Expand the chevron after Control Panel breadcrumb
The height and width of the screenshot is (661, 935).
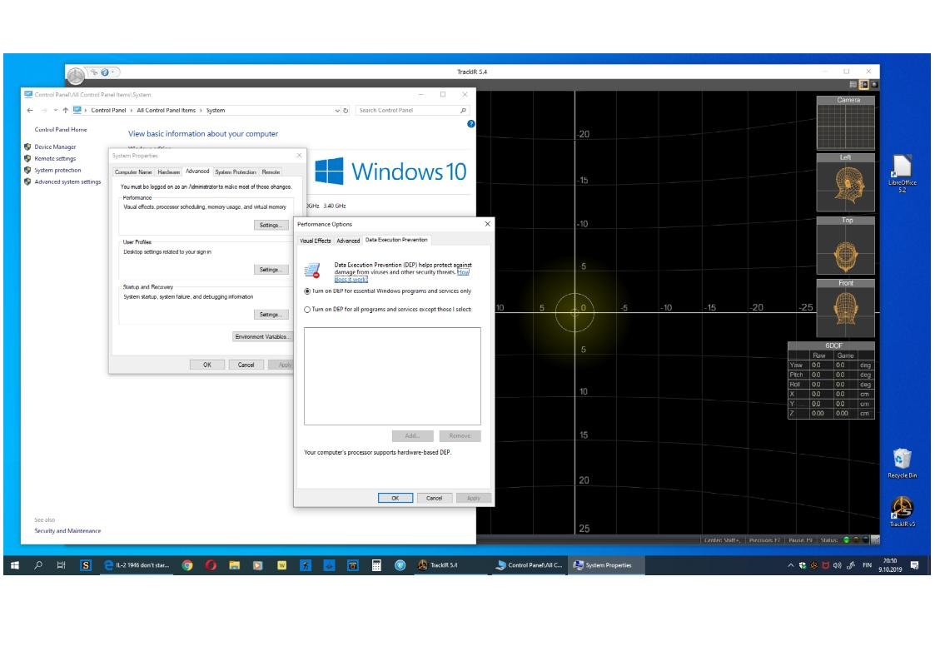(x=132, y=110)
